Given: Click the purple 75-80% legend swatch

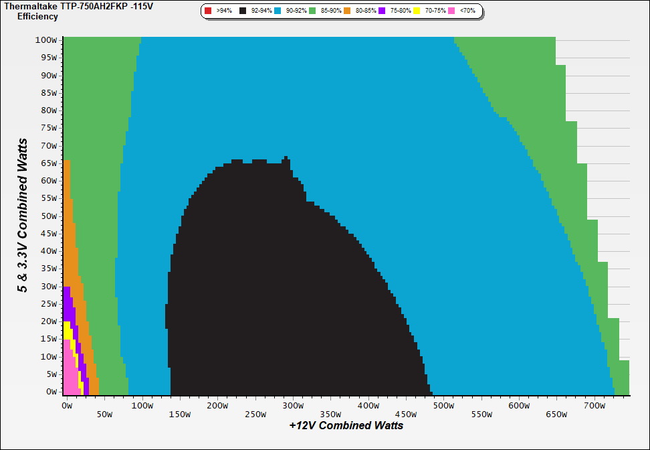Looking at the screenshot, I should 382,11.
